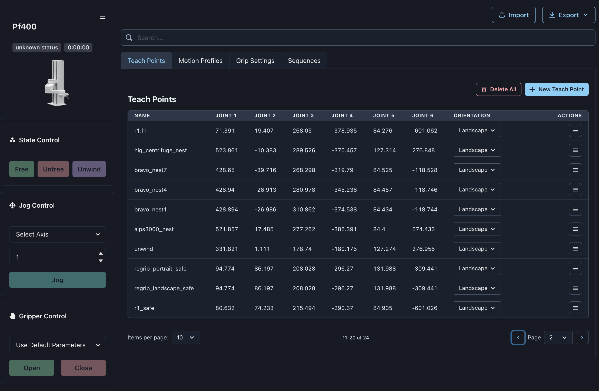Go to previous page arrow
The width and height of the screenshot is (599, 391).
(x=518, y=338)
